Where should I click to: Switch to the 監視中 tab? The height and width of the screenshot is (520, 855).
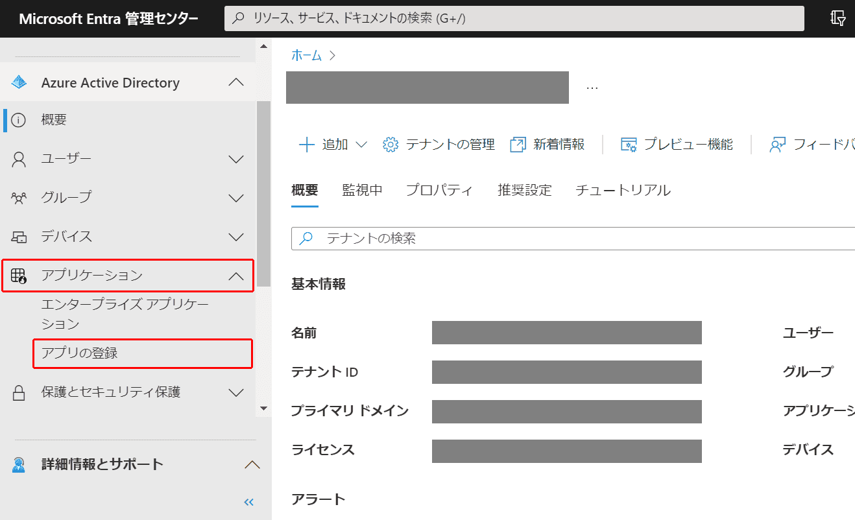pos(362,190)
